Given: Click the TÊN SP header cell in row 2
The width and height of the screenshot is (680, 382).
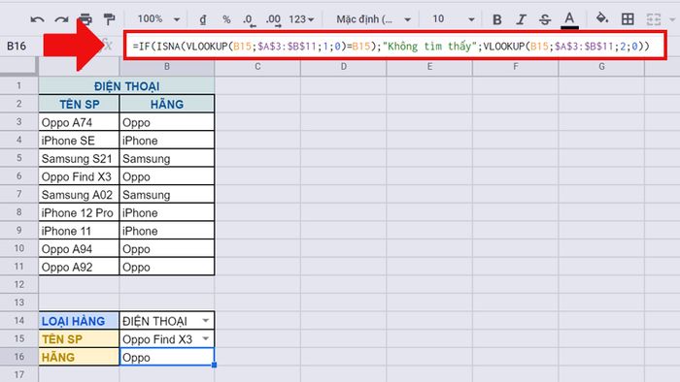Looking at the screenshot, I should coord(79,104).
